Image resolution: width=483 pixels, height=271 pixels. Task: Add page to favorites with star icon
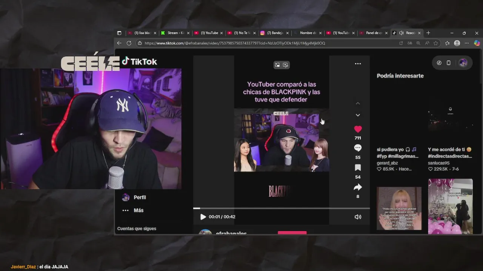pyautogui.click(x=436, y=43)
